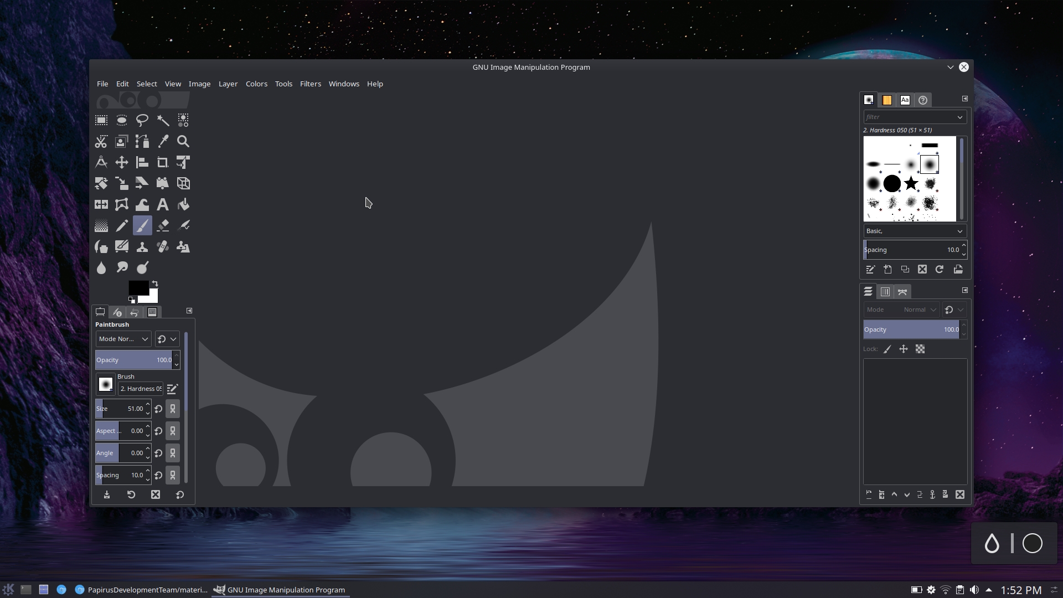
Task: Edit the active brush
Action: click(870, 270)
